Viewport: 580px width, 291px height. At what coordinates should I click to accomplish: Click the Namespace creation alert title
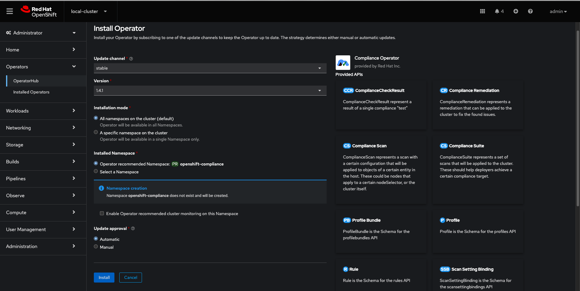pos(127,188)
